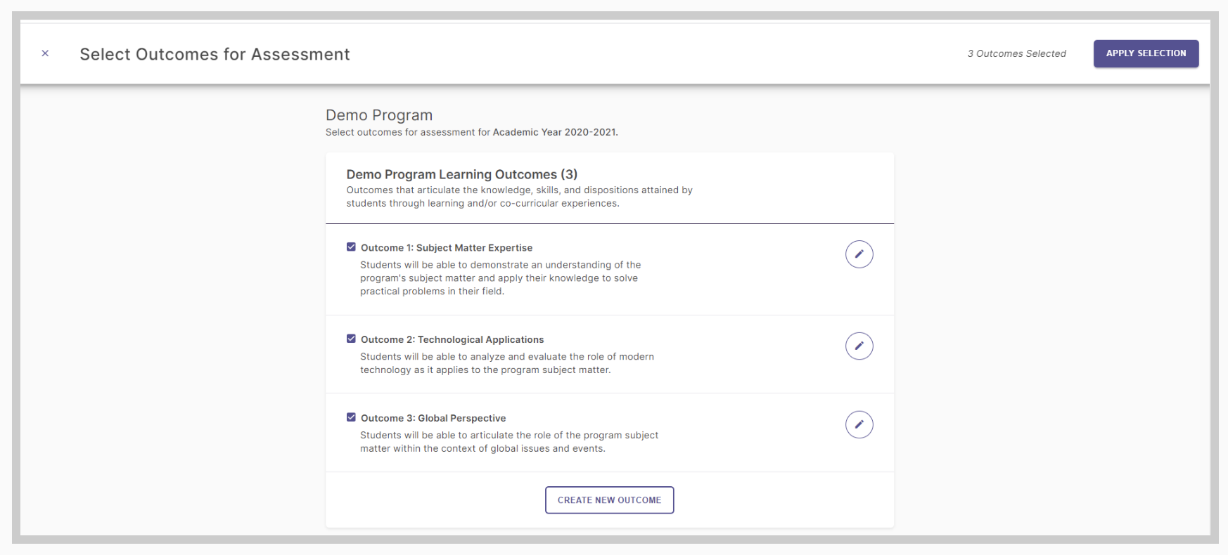Viewport: 1228px width, 555px height.
Task: Select the Outcome 2 title text
Action: click(452, 339)
